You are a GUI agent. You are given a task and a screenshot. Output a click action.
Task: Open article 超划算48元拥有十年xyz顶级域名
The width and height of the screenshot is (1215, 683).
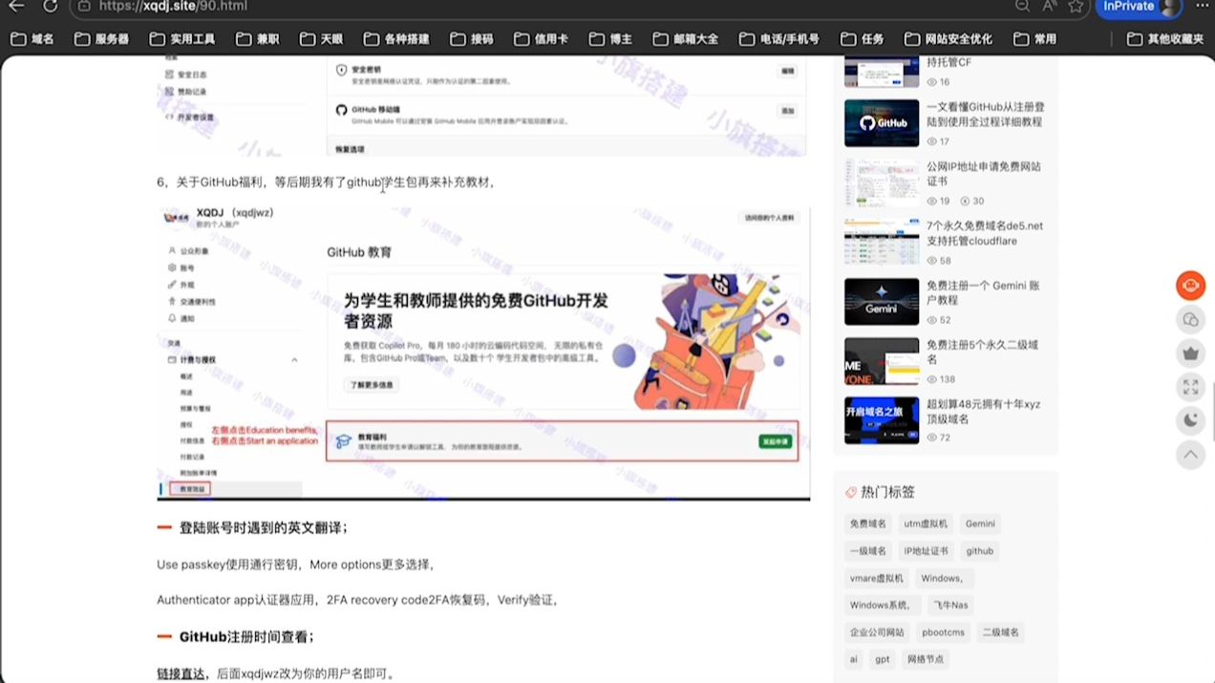984,412
